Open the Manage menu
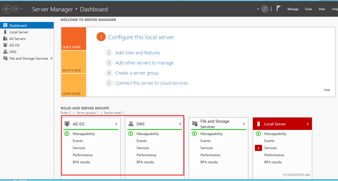338x181 pixels. [293, 9]
